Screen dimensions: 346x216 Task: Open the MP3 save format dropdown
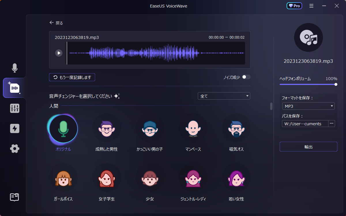tap(308, 106)
